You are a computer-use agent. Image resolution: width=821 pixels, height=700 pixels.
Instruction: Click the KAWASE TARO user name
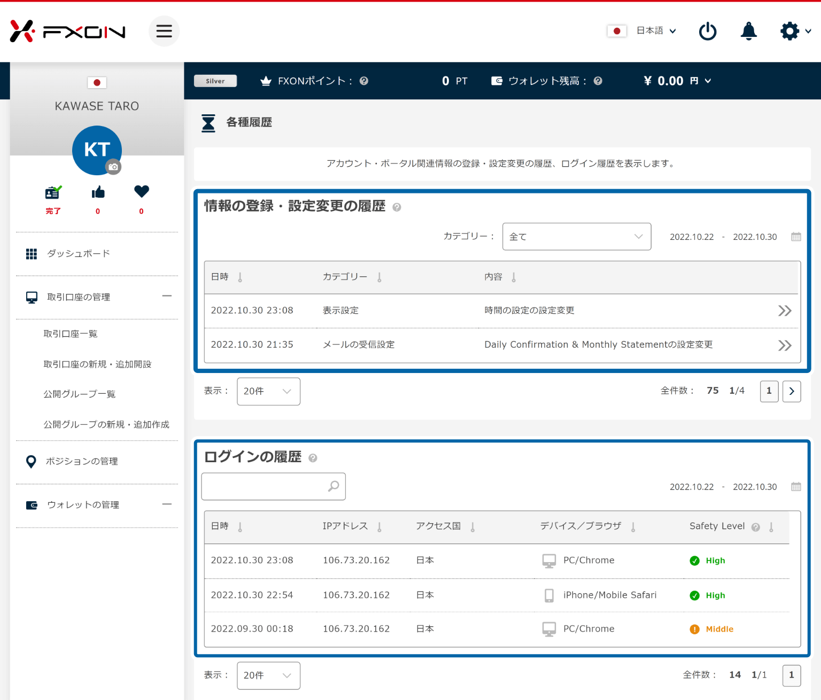[x=97, y=106]
